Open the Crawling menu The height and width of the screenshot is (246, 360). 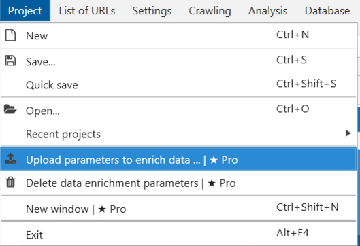[x=210, y=11]
